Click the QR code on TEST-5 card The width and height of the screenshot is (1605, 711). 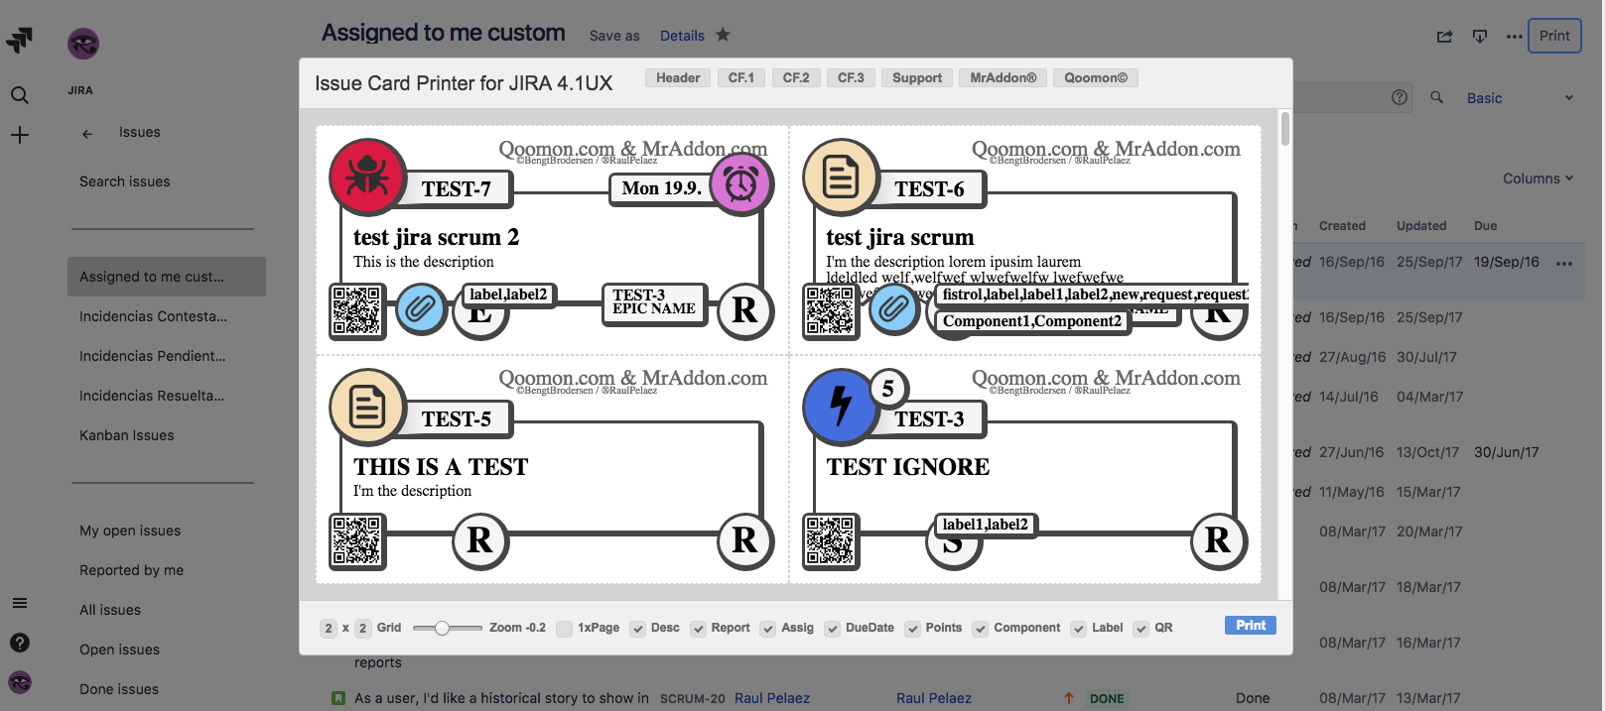(x=357, y=540)
